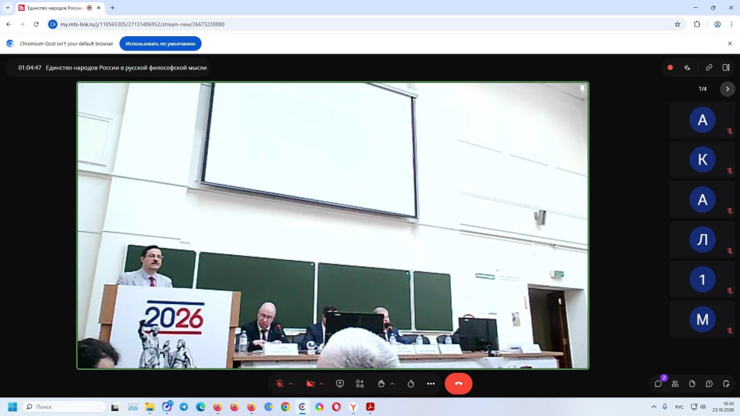The image size is (740, 416).
Task: Dismiss the default browser notification bar
Action: (x=730, y=43)
